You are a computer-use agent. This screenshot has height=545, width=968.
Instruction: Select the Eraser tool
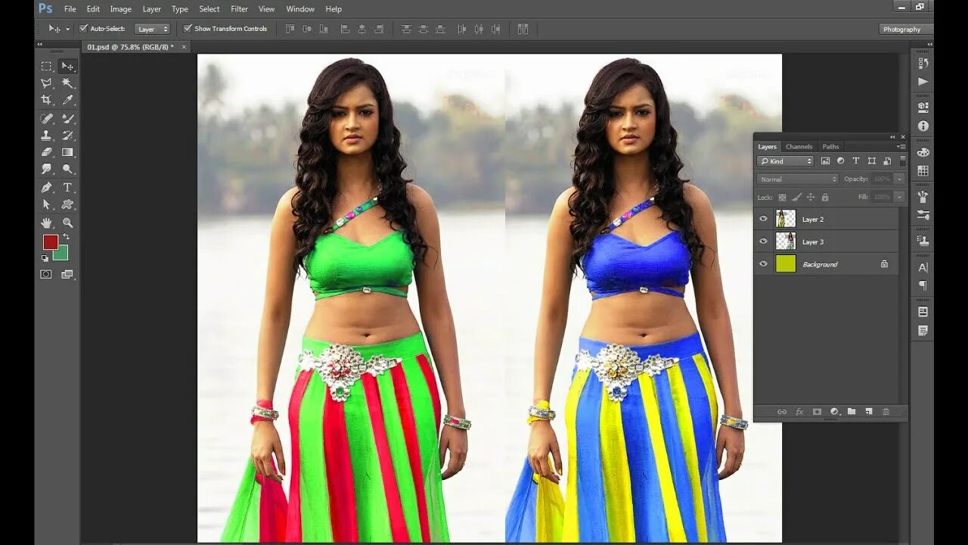coord(46,152)
